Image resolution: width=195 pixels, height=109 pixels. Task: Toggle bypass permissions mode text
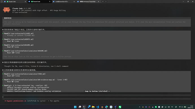pos(17,101)
